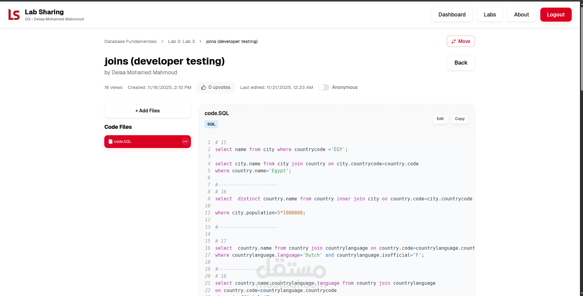Click breadcrumb chevron after Lab 3

point(200,41)
